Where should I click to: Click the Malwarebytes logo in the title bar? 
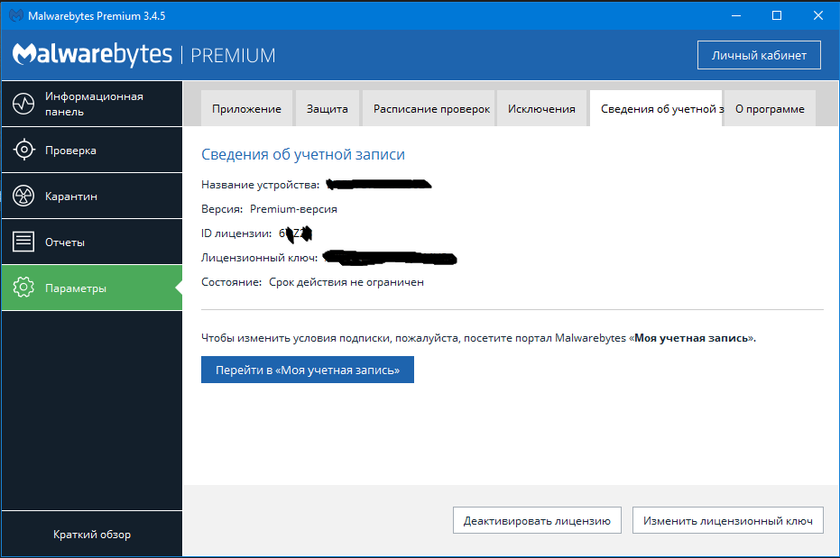[15, 15]
